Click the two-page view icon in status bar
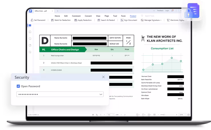The image size is (211, 130). click(x=155, y=115)
